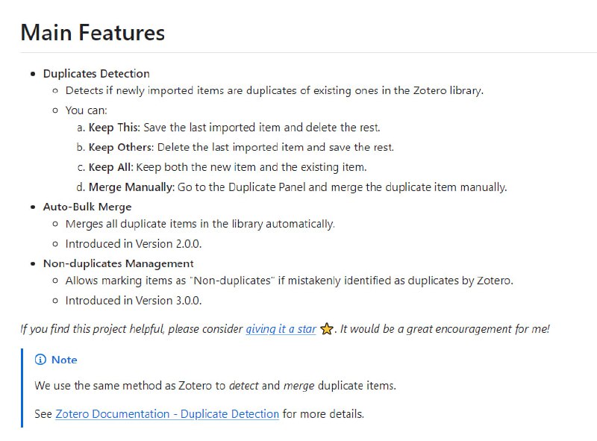The height and width of the screenshot is (441, 597).
Task: Click the "You can:" sub-bullet text
Action: click(87, 110)
